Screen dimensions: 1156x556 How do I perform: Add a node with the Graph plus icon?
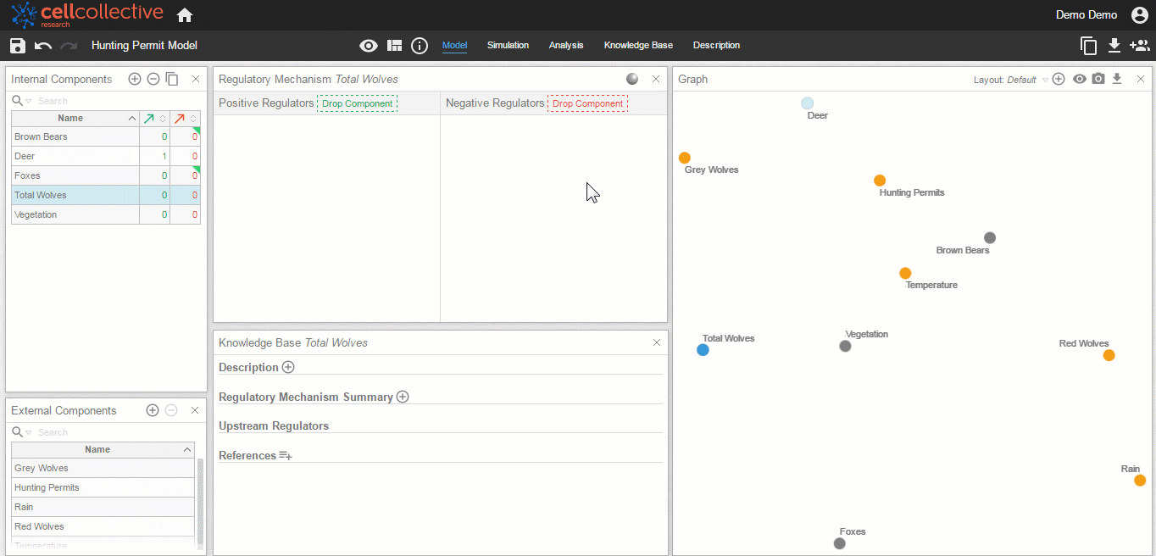1059,79
